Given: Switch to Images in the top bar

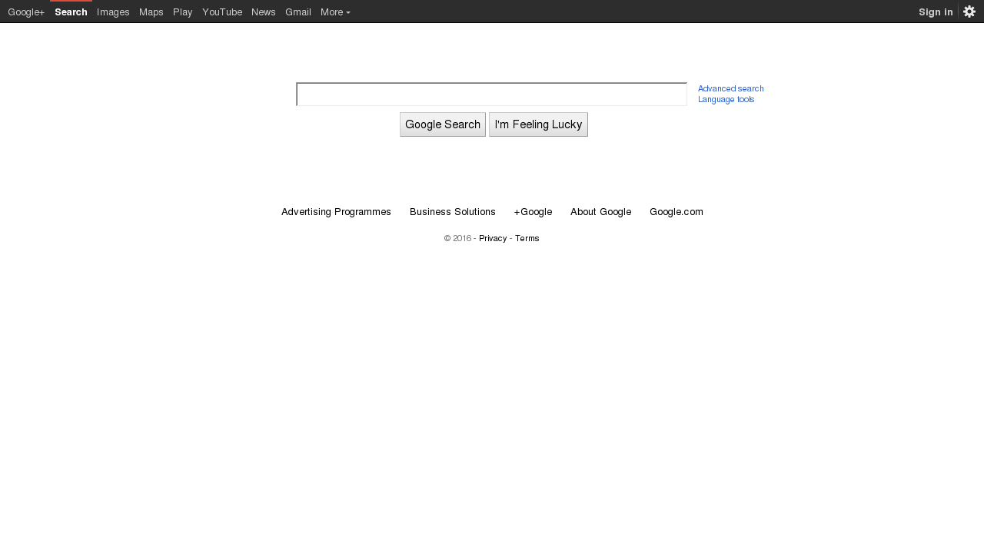Looking at the screenshot, I should pyautogui.click(x=113, y=12).
